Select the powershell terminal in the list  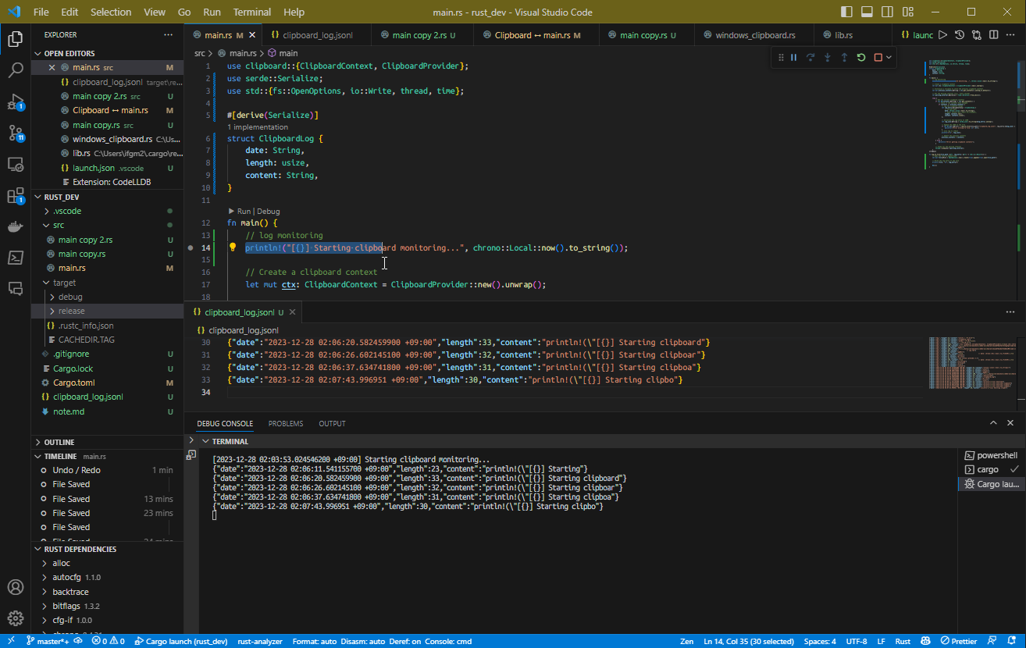tap(992, 454)
